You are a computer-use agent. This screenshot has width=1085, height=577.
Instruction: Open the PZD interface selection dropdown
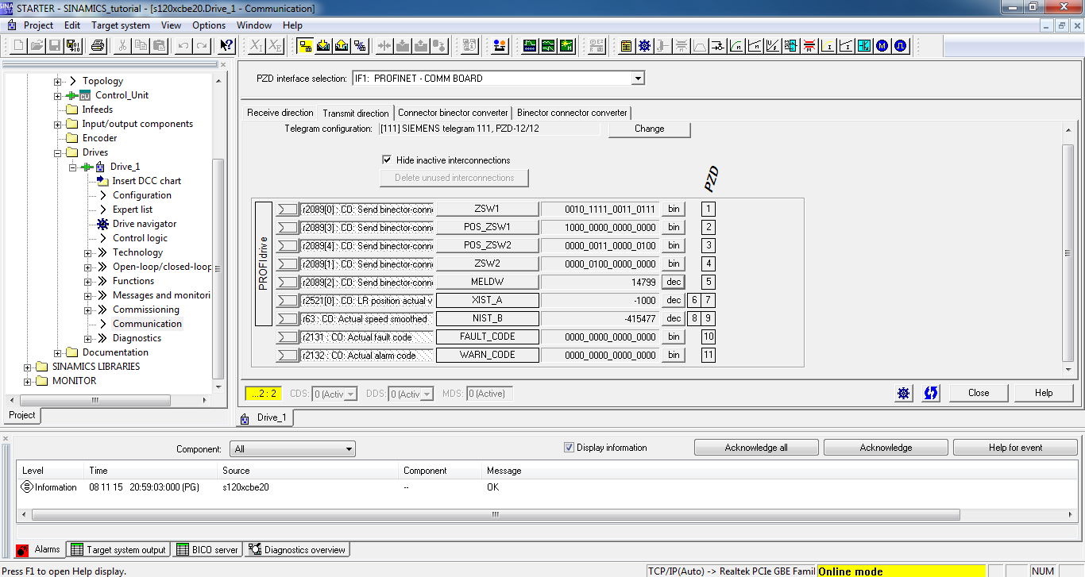(637, 79)
